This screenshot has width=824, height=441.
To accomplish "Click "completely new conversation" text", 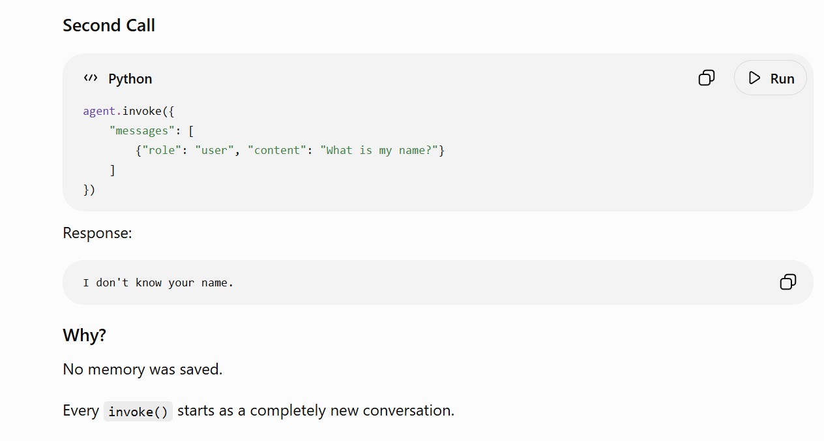I will click(x=352, y=411).
